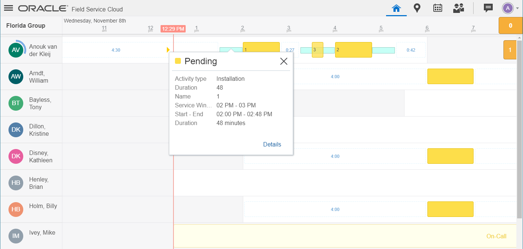523x249 pixels.
Task: Open the user profile dropdown arrow
Action: click(x=517, y=8)
